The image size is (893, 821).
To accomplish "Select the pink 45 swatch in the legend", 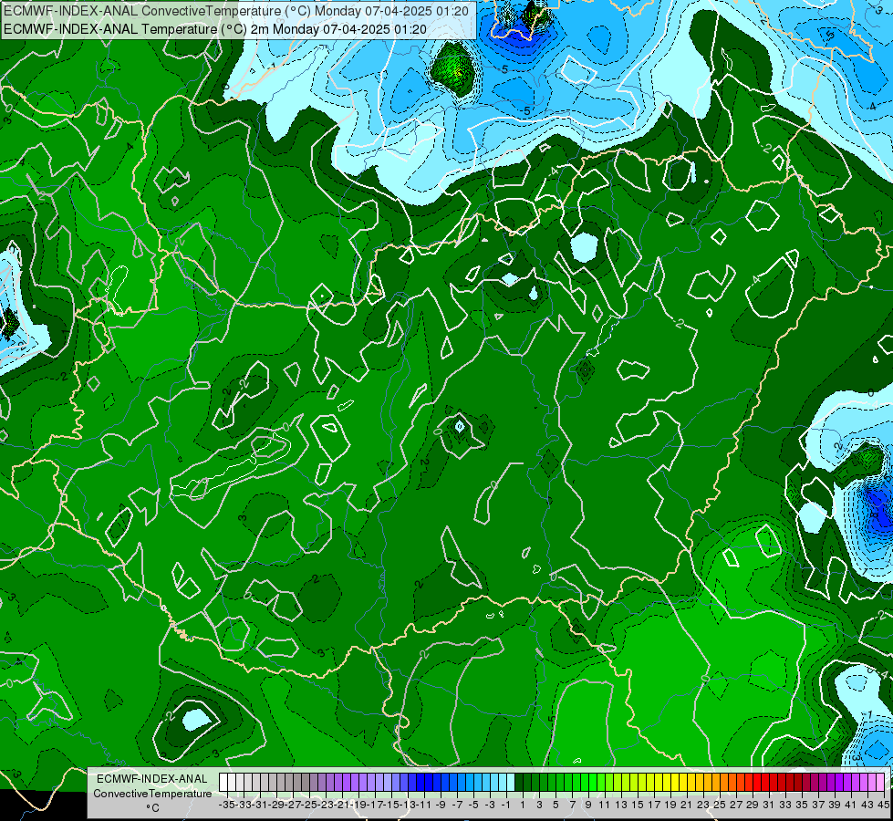I will click(x=880, y=783).
